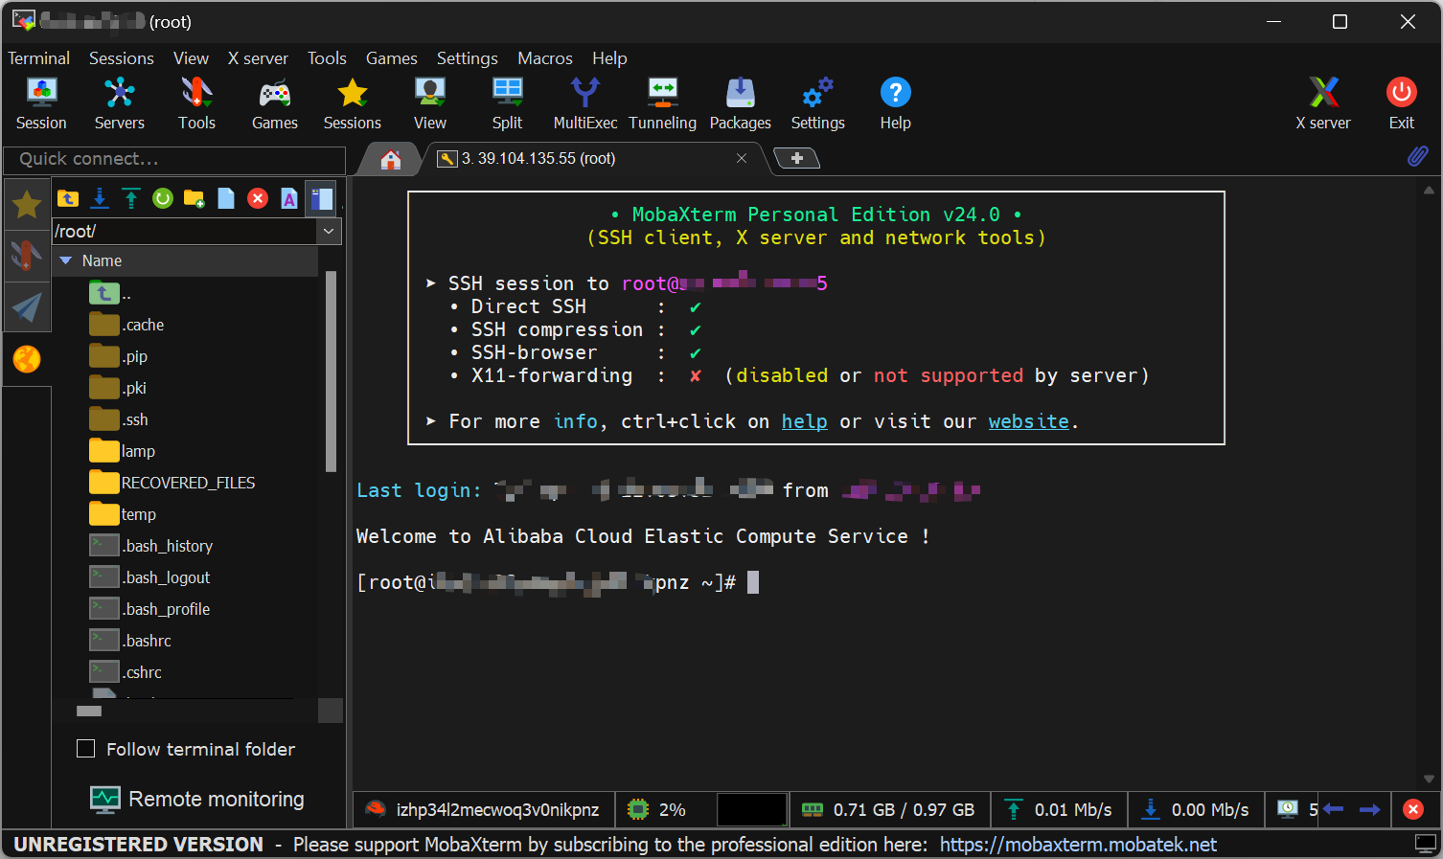Open the Games menu
The image size is (1443, 859).
pos(391,58)
